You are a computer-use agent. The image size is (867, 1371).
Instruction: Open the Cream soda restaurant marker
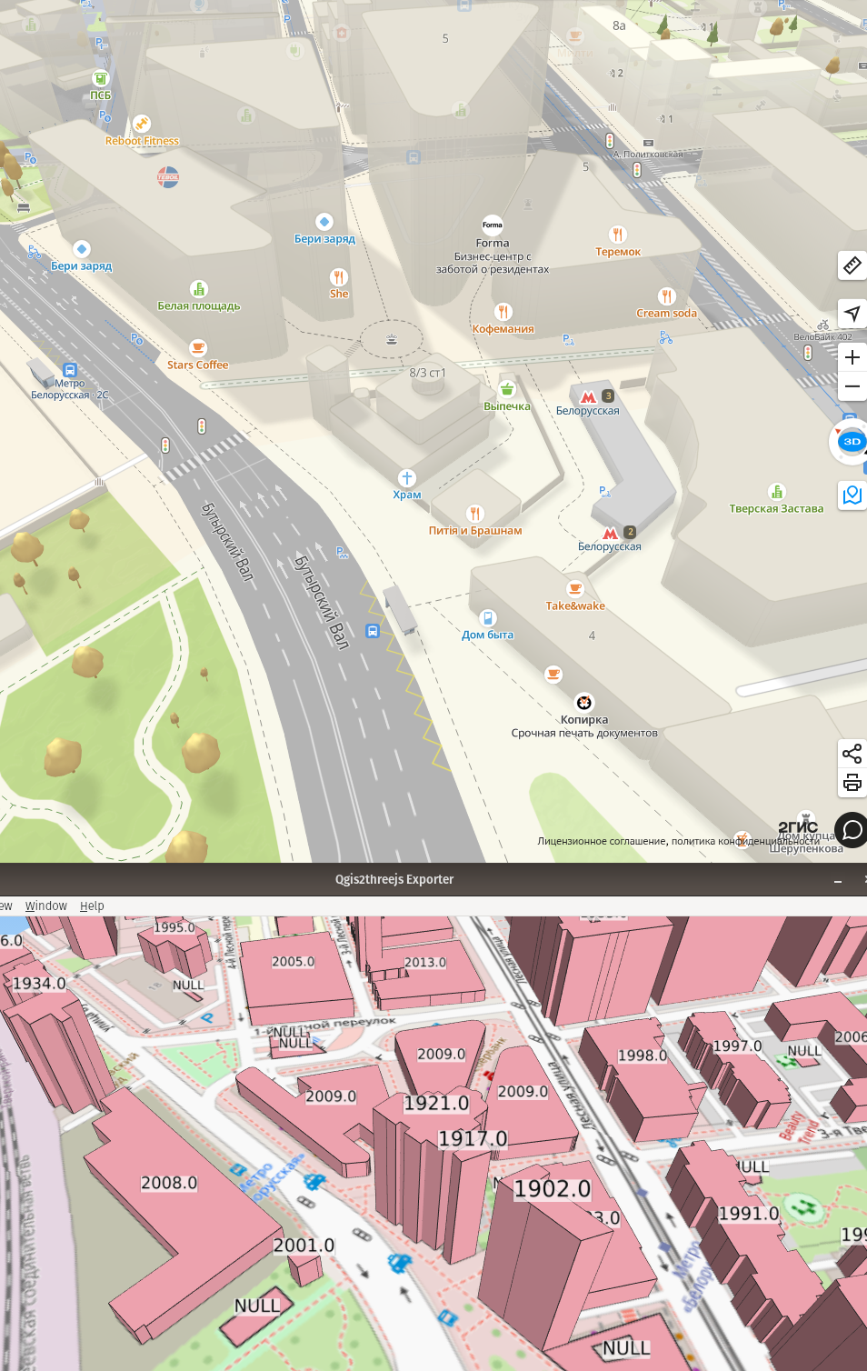(x=666, y=295)
